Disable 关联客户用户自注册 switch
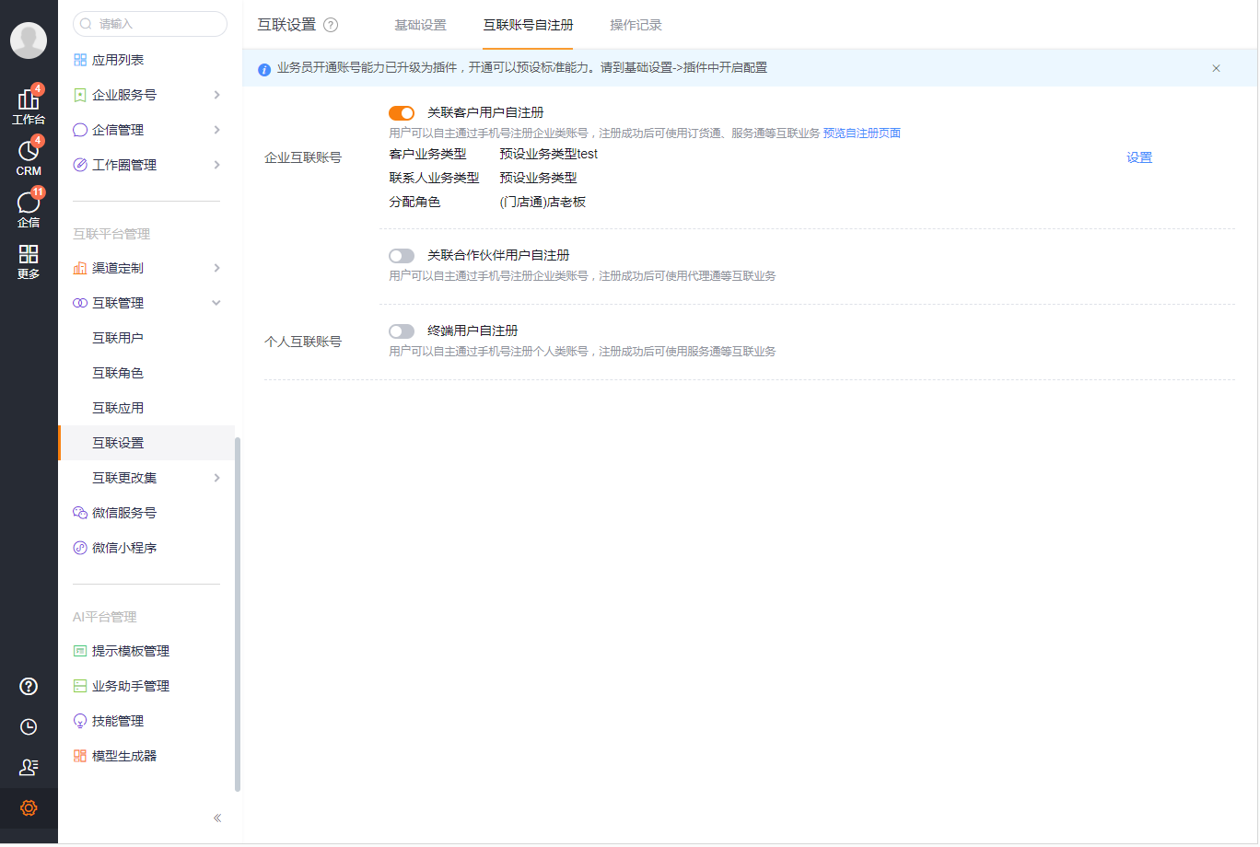The height and width of the screenshot is (847, 1260). pos(402,111)
